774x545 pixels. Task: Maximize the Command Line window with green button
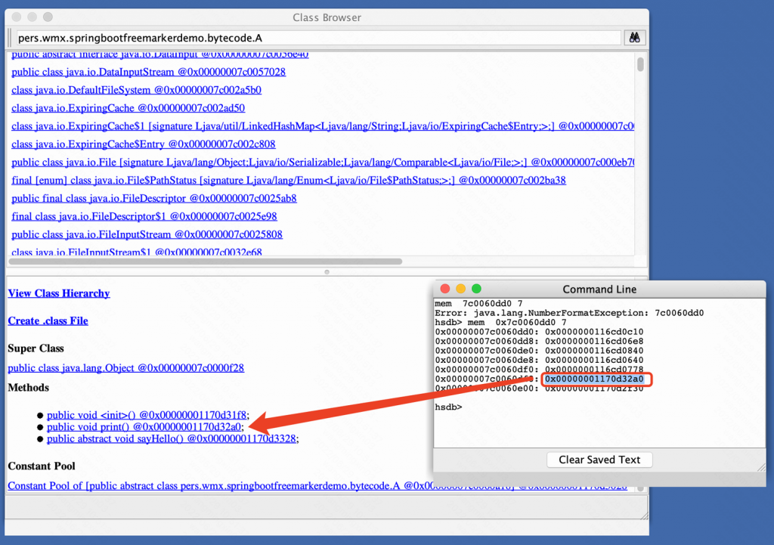(476, 289)
